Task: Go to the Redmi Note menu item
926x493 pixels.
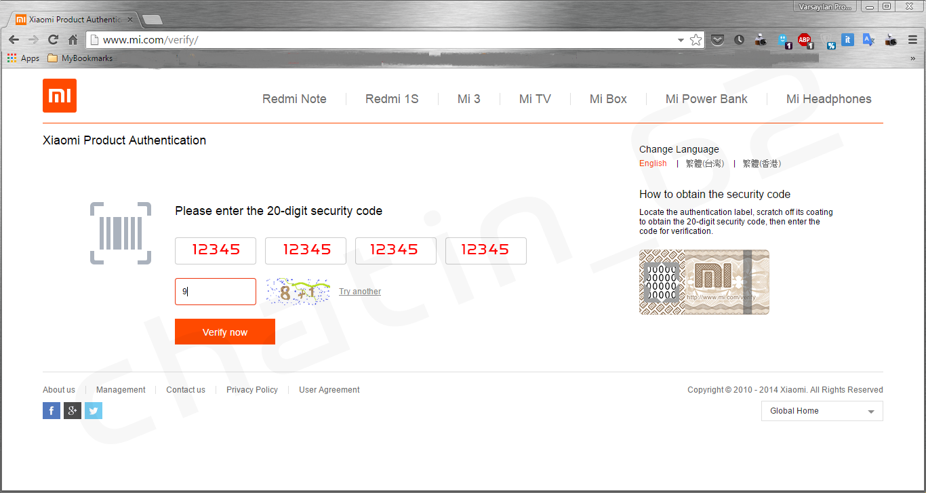Action: pos(294,99)
